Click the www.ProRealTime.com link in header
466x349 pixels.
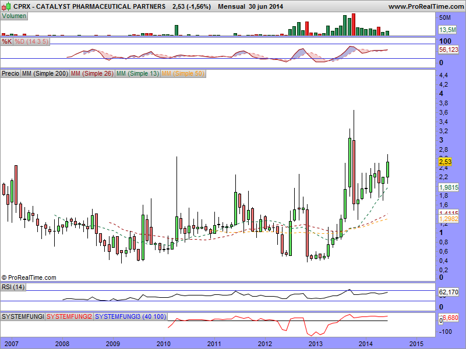tap(426, 6)
